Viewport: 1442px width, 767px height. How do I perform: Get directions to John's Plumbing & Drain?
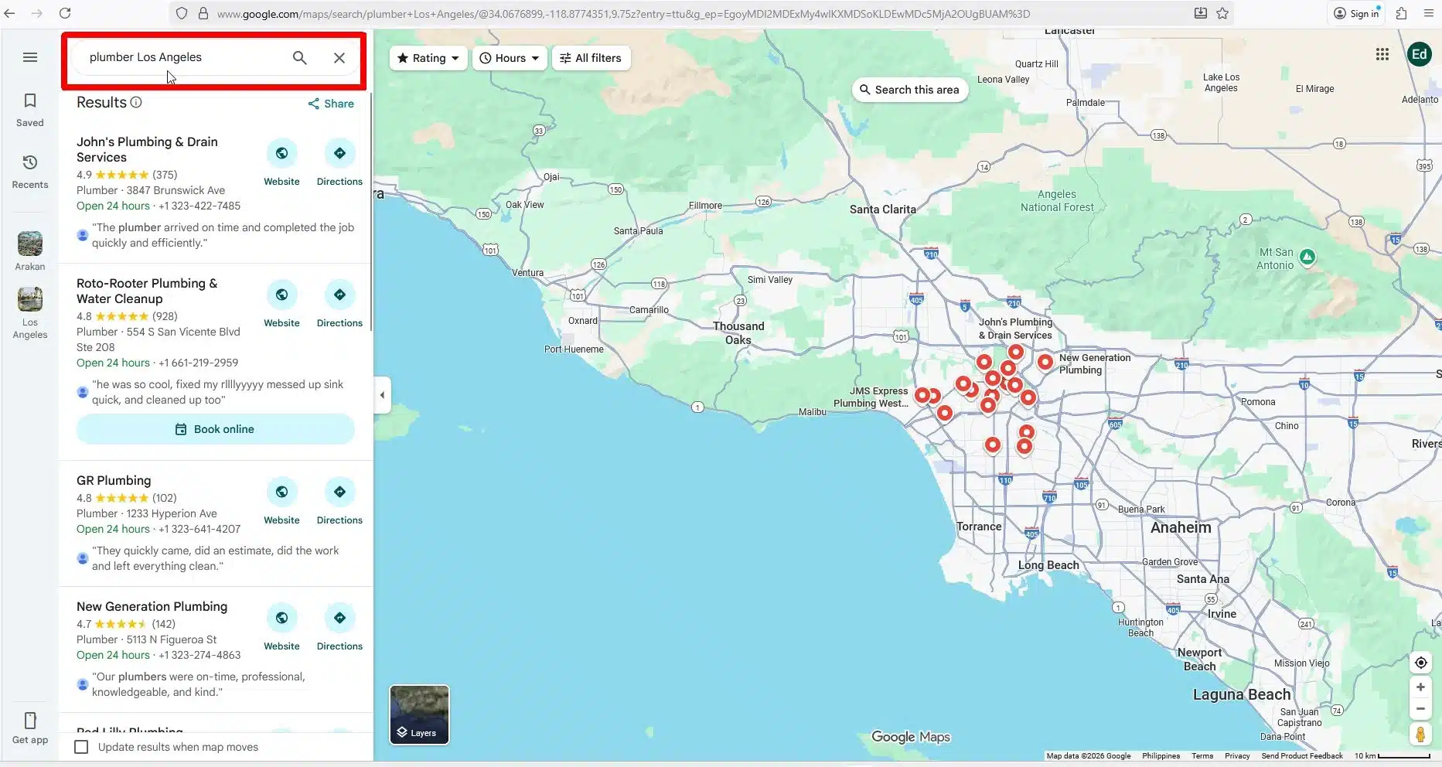pyautogui.click(x=339, y=161)
